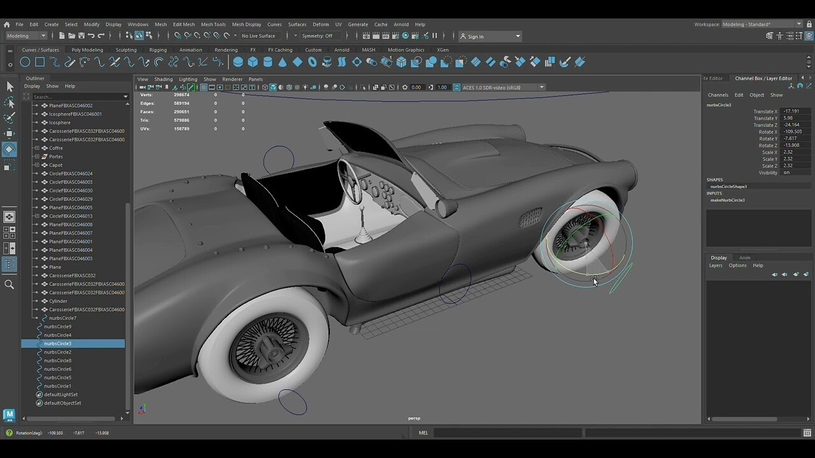Select nurbsCircle5 in the Outliner
This screenshot has width=815, height=458.
pyautogui.click(x=57, y=377)
